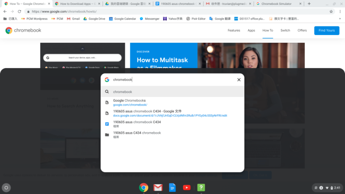
Task: Reload the page
Action: [x=19, y=12]
